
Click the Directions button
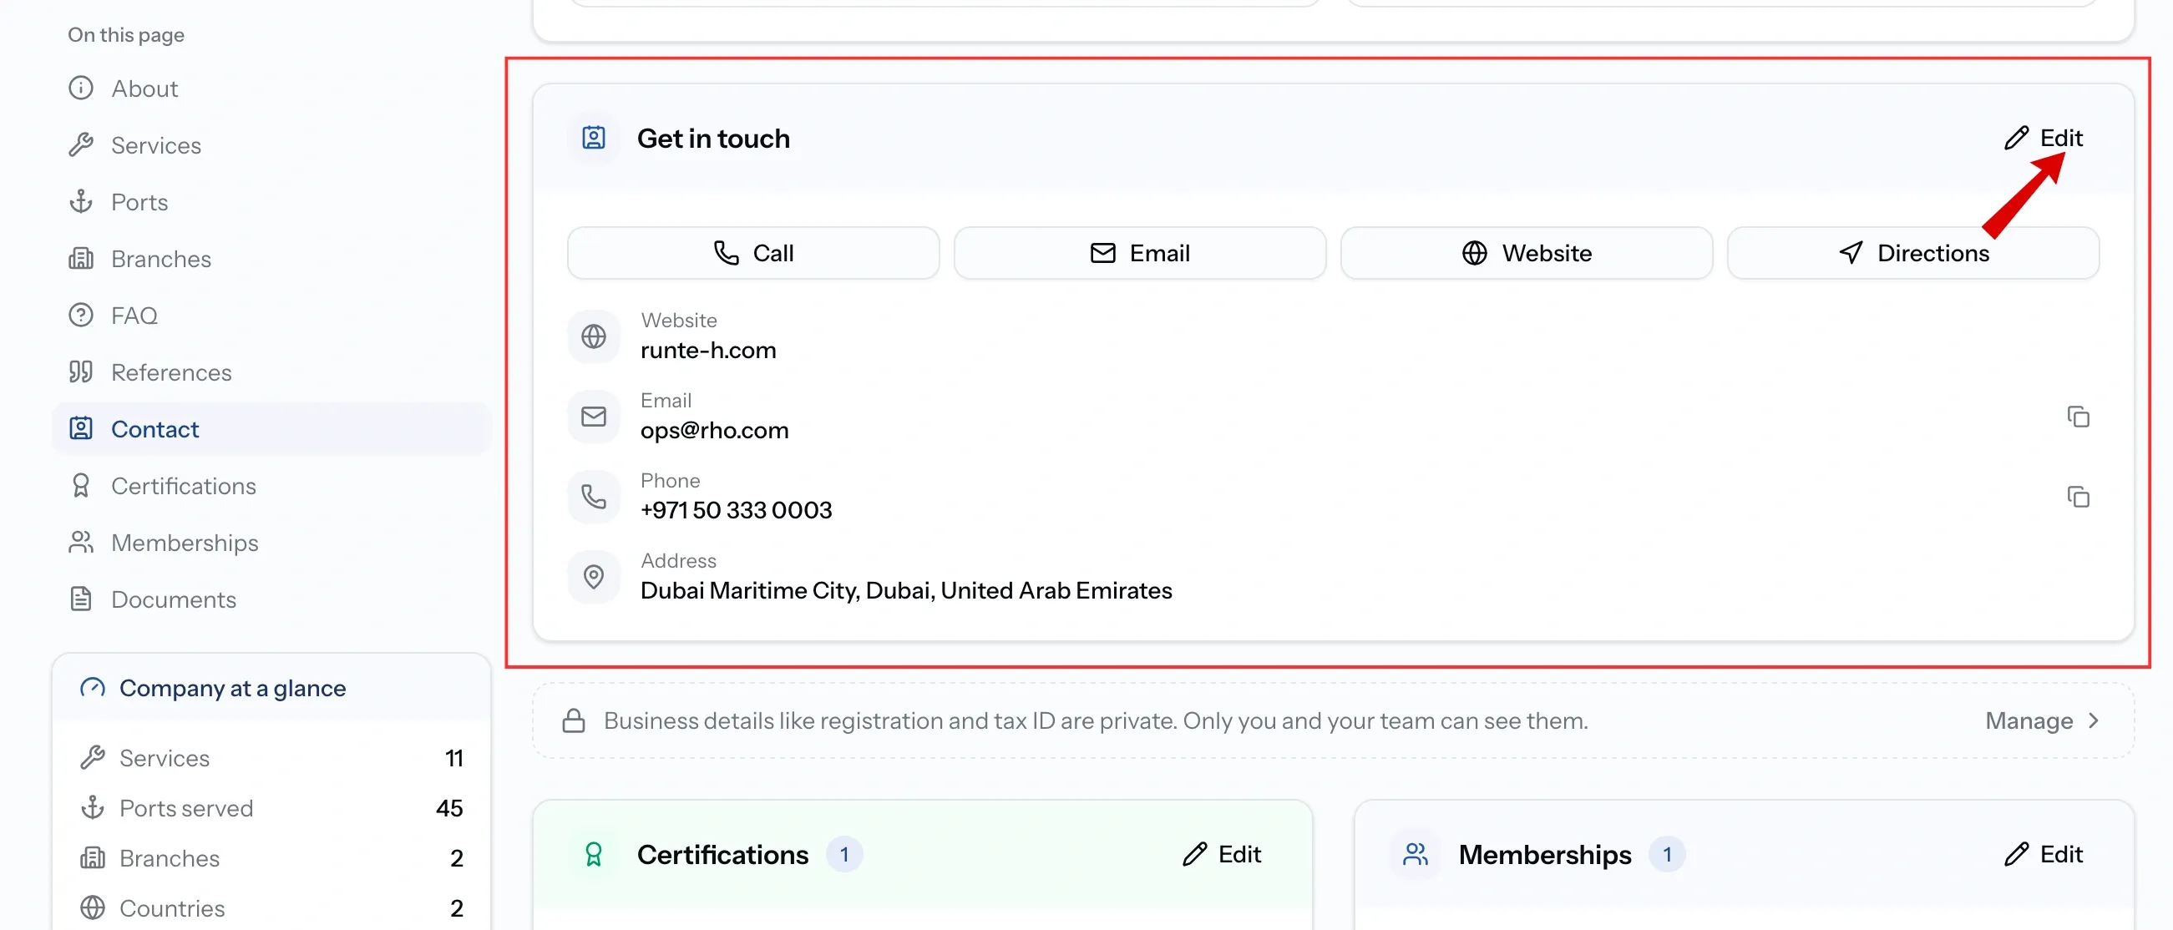(x=1912, y=253)
